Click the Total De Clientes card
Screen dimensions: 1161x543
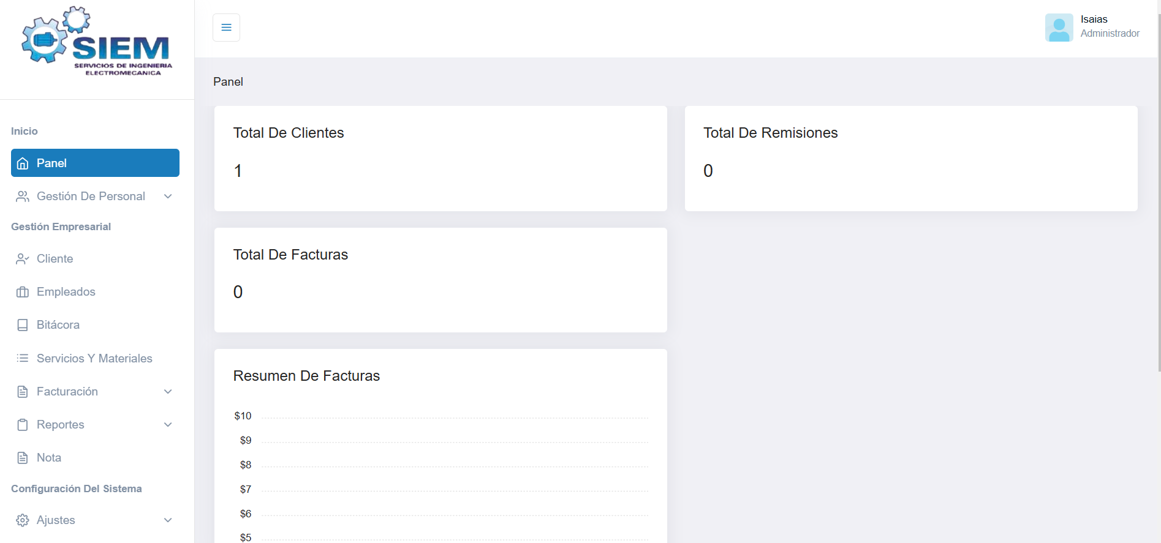pos(441,159)
